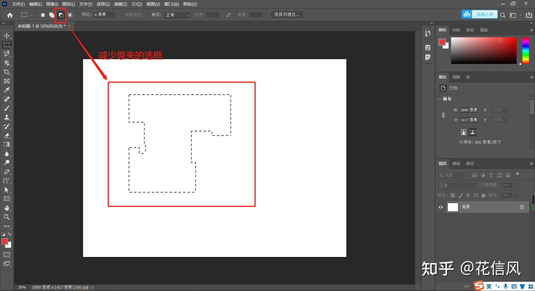Image resolution: width=535 pixels, height=291 pixels.
Task: Toggle the anti-alias checkbox
Action: coord(121,15)
